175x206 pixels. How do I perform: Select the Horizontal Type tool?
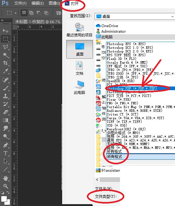[5, 153]
